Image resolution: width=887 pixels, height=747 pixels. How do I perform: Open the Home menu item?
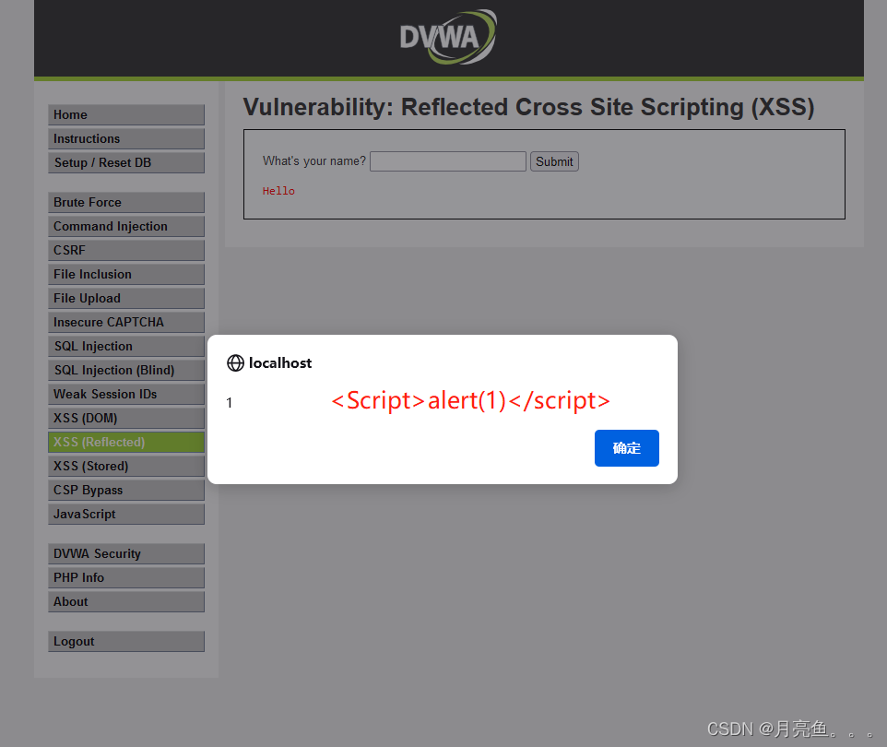pyautogui.click(x=126, y=114)
